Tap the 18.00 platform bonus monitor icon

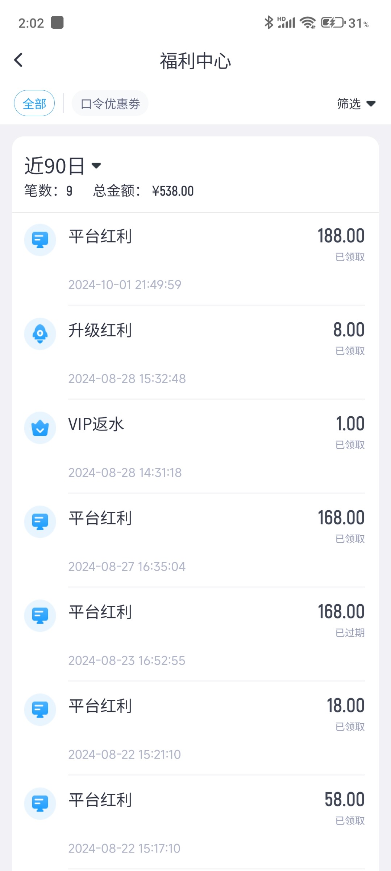coord(40,710)
